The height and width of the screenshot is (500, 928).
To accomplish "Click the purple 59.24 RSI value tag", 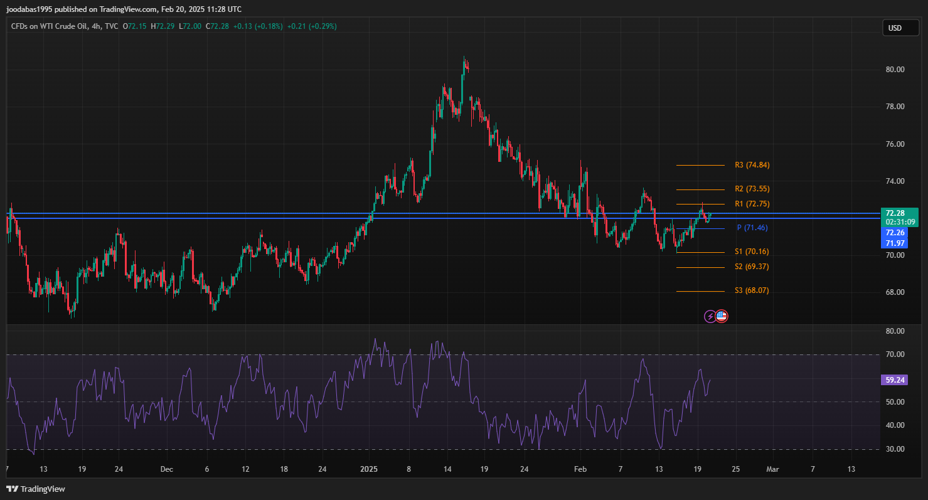I will click(x=894, y=380).
